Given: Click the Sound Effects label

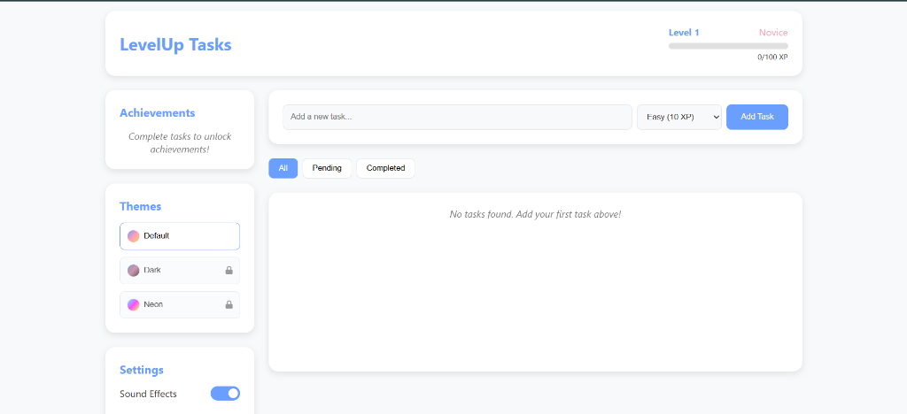Looking at the screenshot, I should coord(148,394).
